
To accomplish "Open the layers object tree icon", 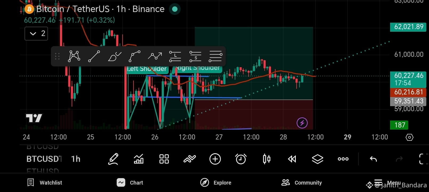I will pos(318,159).
